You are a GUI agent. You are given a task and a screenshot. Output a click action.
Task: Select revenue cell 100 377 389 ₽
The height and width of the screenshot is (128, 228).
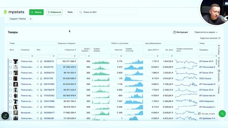(x=67, y=62)
